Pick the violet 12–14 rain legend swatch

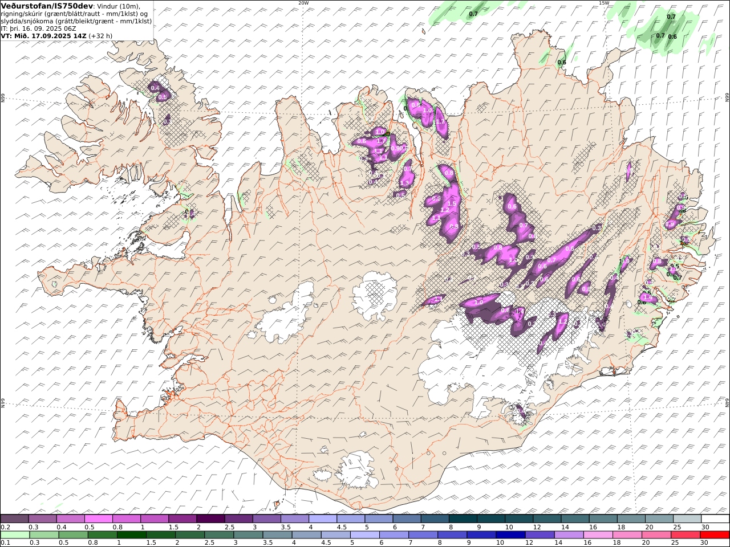pos(539,534)
